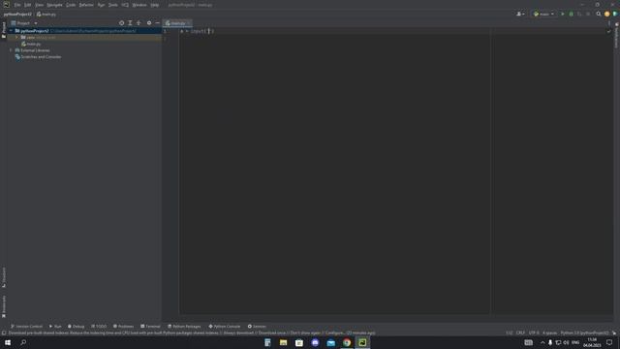Click the Search Everywhere magnifier
Screen dimensions: 620x349
[x=599, y=14]
